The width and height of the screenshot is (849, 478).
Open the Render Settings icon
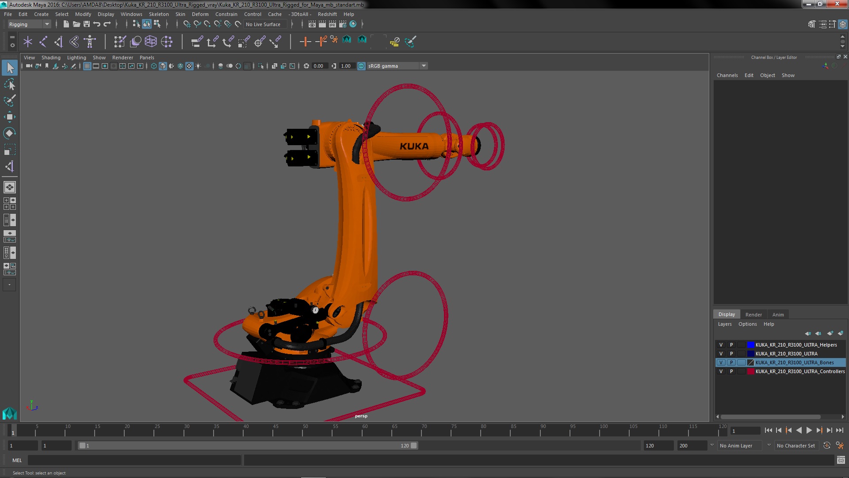point(343,24)
